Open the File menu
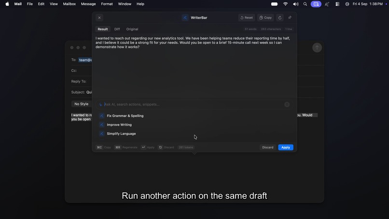This screenshot has height=219, width=389. [30, 4]
